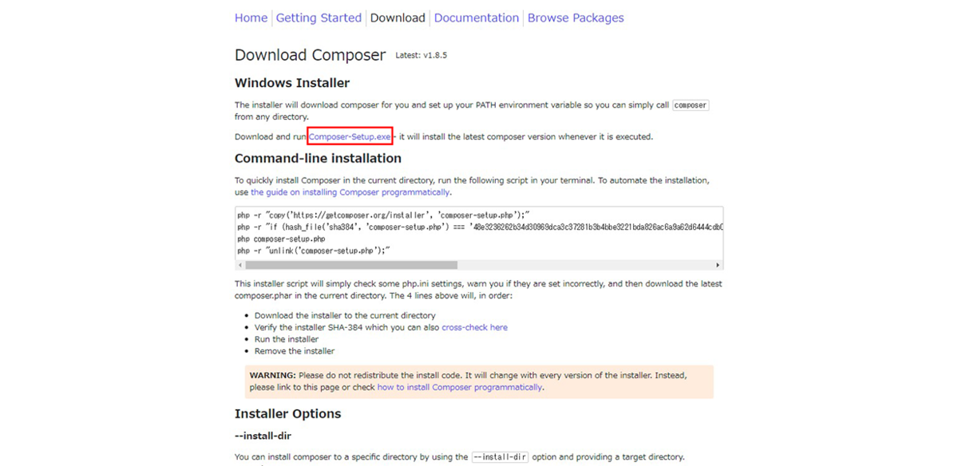Open the guide on installing Composer programmatically

click(350, 192)
